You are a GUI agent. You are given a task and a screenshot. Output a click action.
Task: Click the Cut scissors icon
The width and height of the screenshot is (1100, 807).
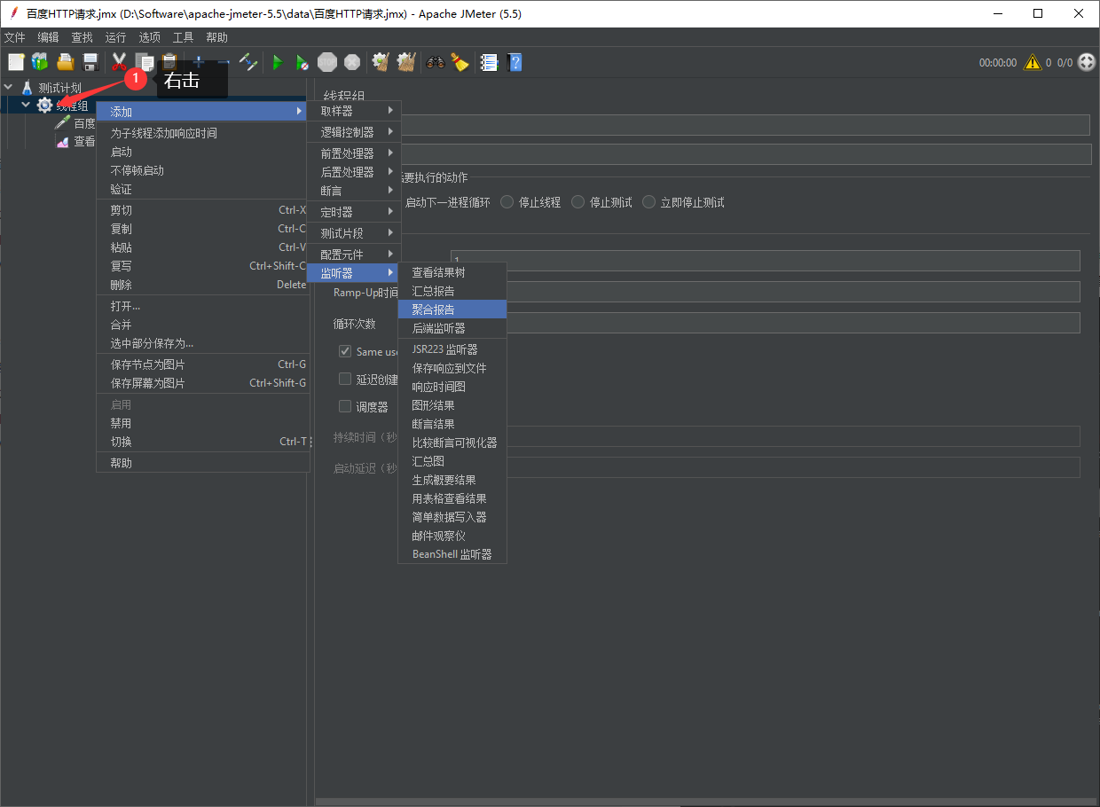click(118, 62)
